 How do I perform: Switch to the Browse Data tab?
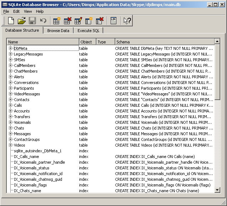(58, 31)
